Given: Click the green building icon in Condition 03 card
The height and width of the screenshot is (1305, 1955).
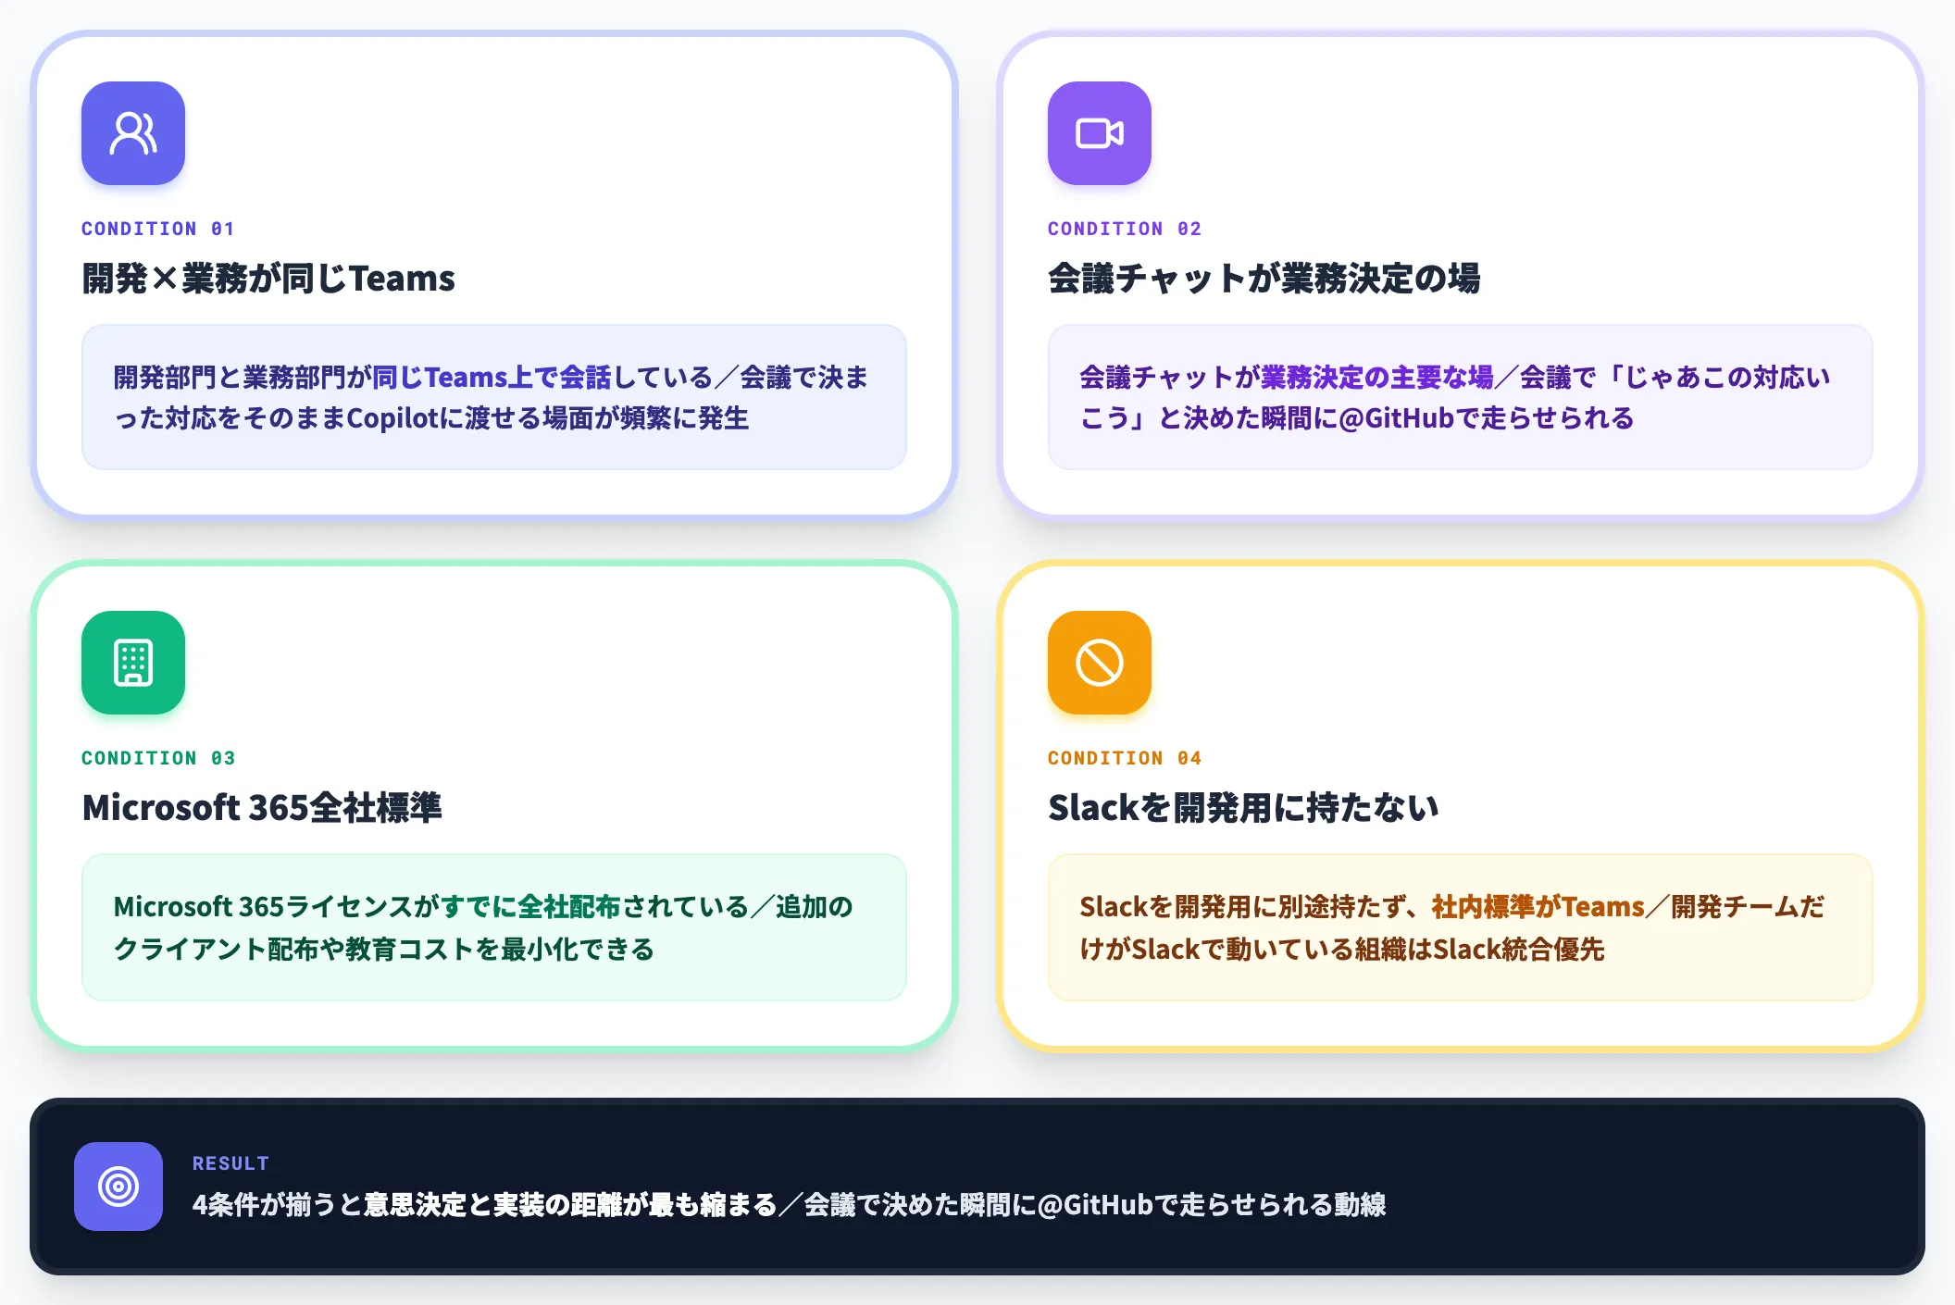Looking at the screenshot, I should coord(133,663).
